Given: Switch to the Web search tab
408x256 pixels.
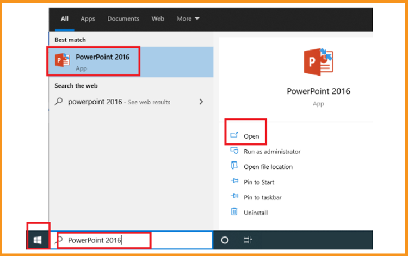Looking at the screenshot, I should point(158,18).
